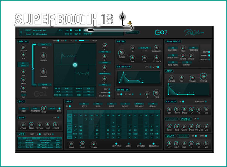Click the Phaser PITCH knob

tap(169, 126)
